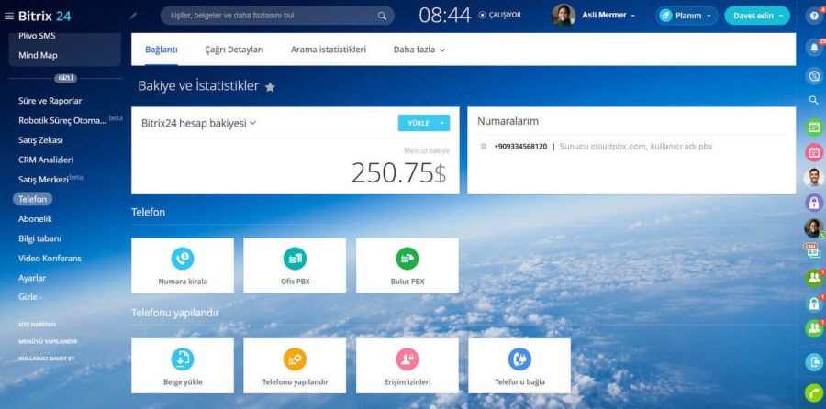Open the Numara kirala tile
Viewport: 826px width, 409px height.
tap(183, 265)
